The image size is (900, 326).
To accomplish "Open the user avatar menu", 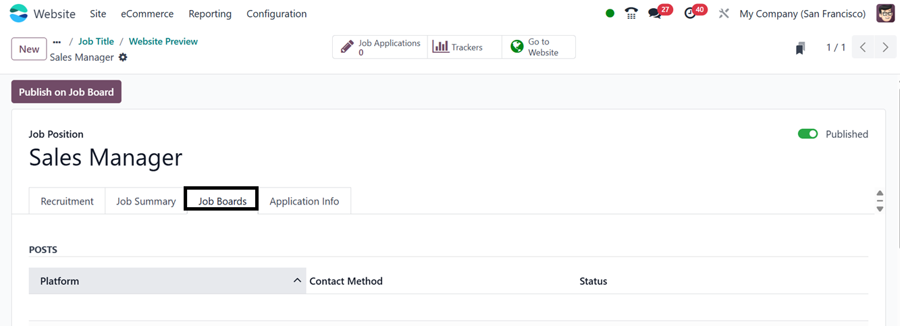I will point(885,13).
